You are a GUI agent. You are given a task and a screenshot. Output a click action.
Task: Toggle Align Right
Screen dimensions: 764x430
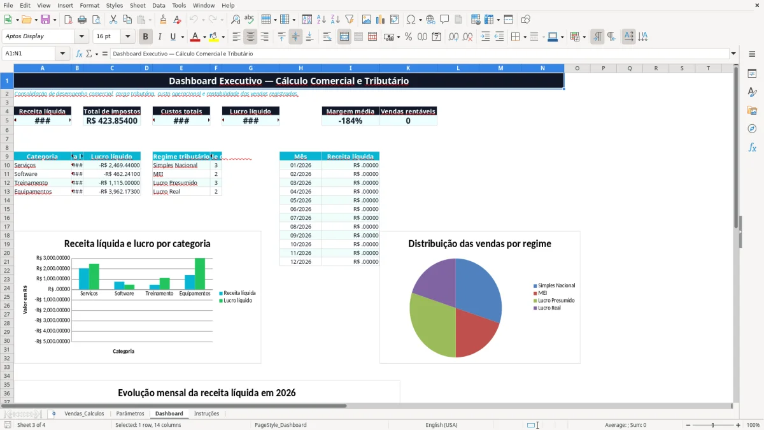click(x=265, y=37)
